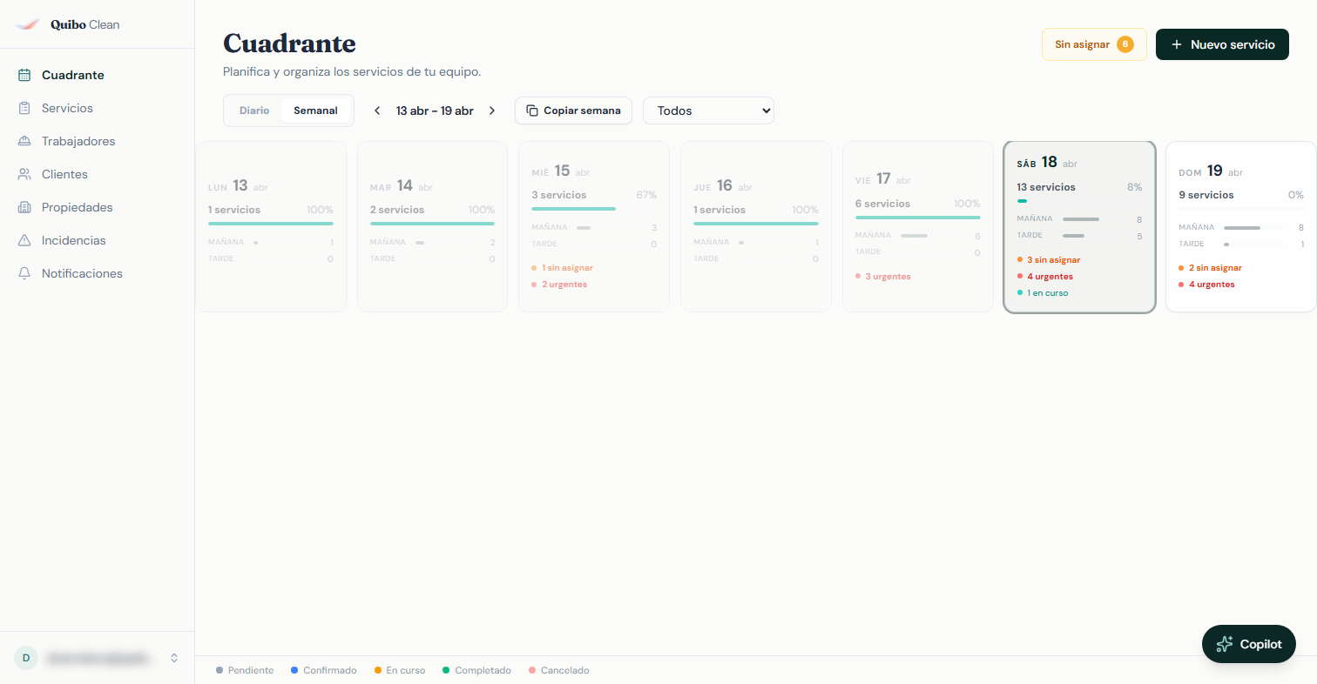The width and height of the screenshot is (1317, 684).
Task: Click the Confirmado legend entry
Action: coord(324,670)
